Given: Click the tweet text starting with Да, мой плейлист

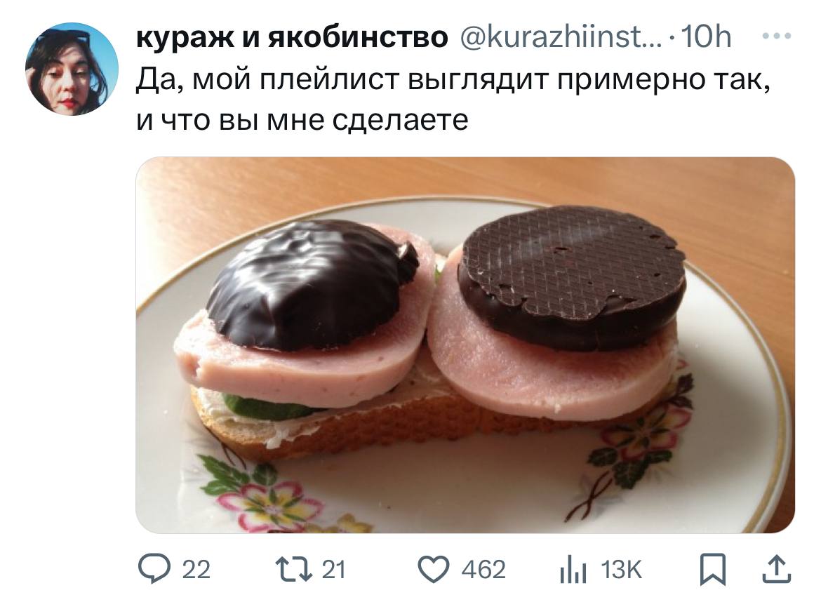Looking at the screenshot, I should [453, 100].
